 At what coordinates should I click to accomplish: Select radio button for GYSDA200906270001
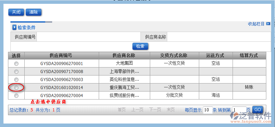tap(16, 64)
